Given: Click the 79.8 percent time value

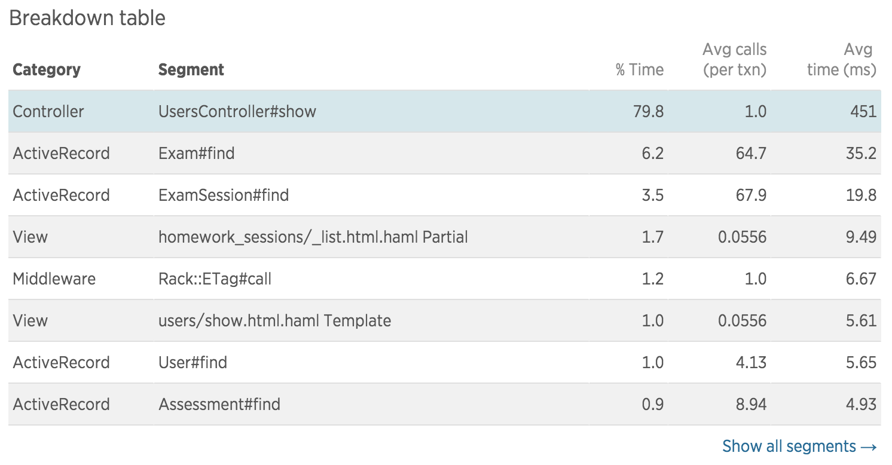Looking at the screenshot, I should (x=648, y=112).
